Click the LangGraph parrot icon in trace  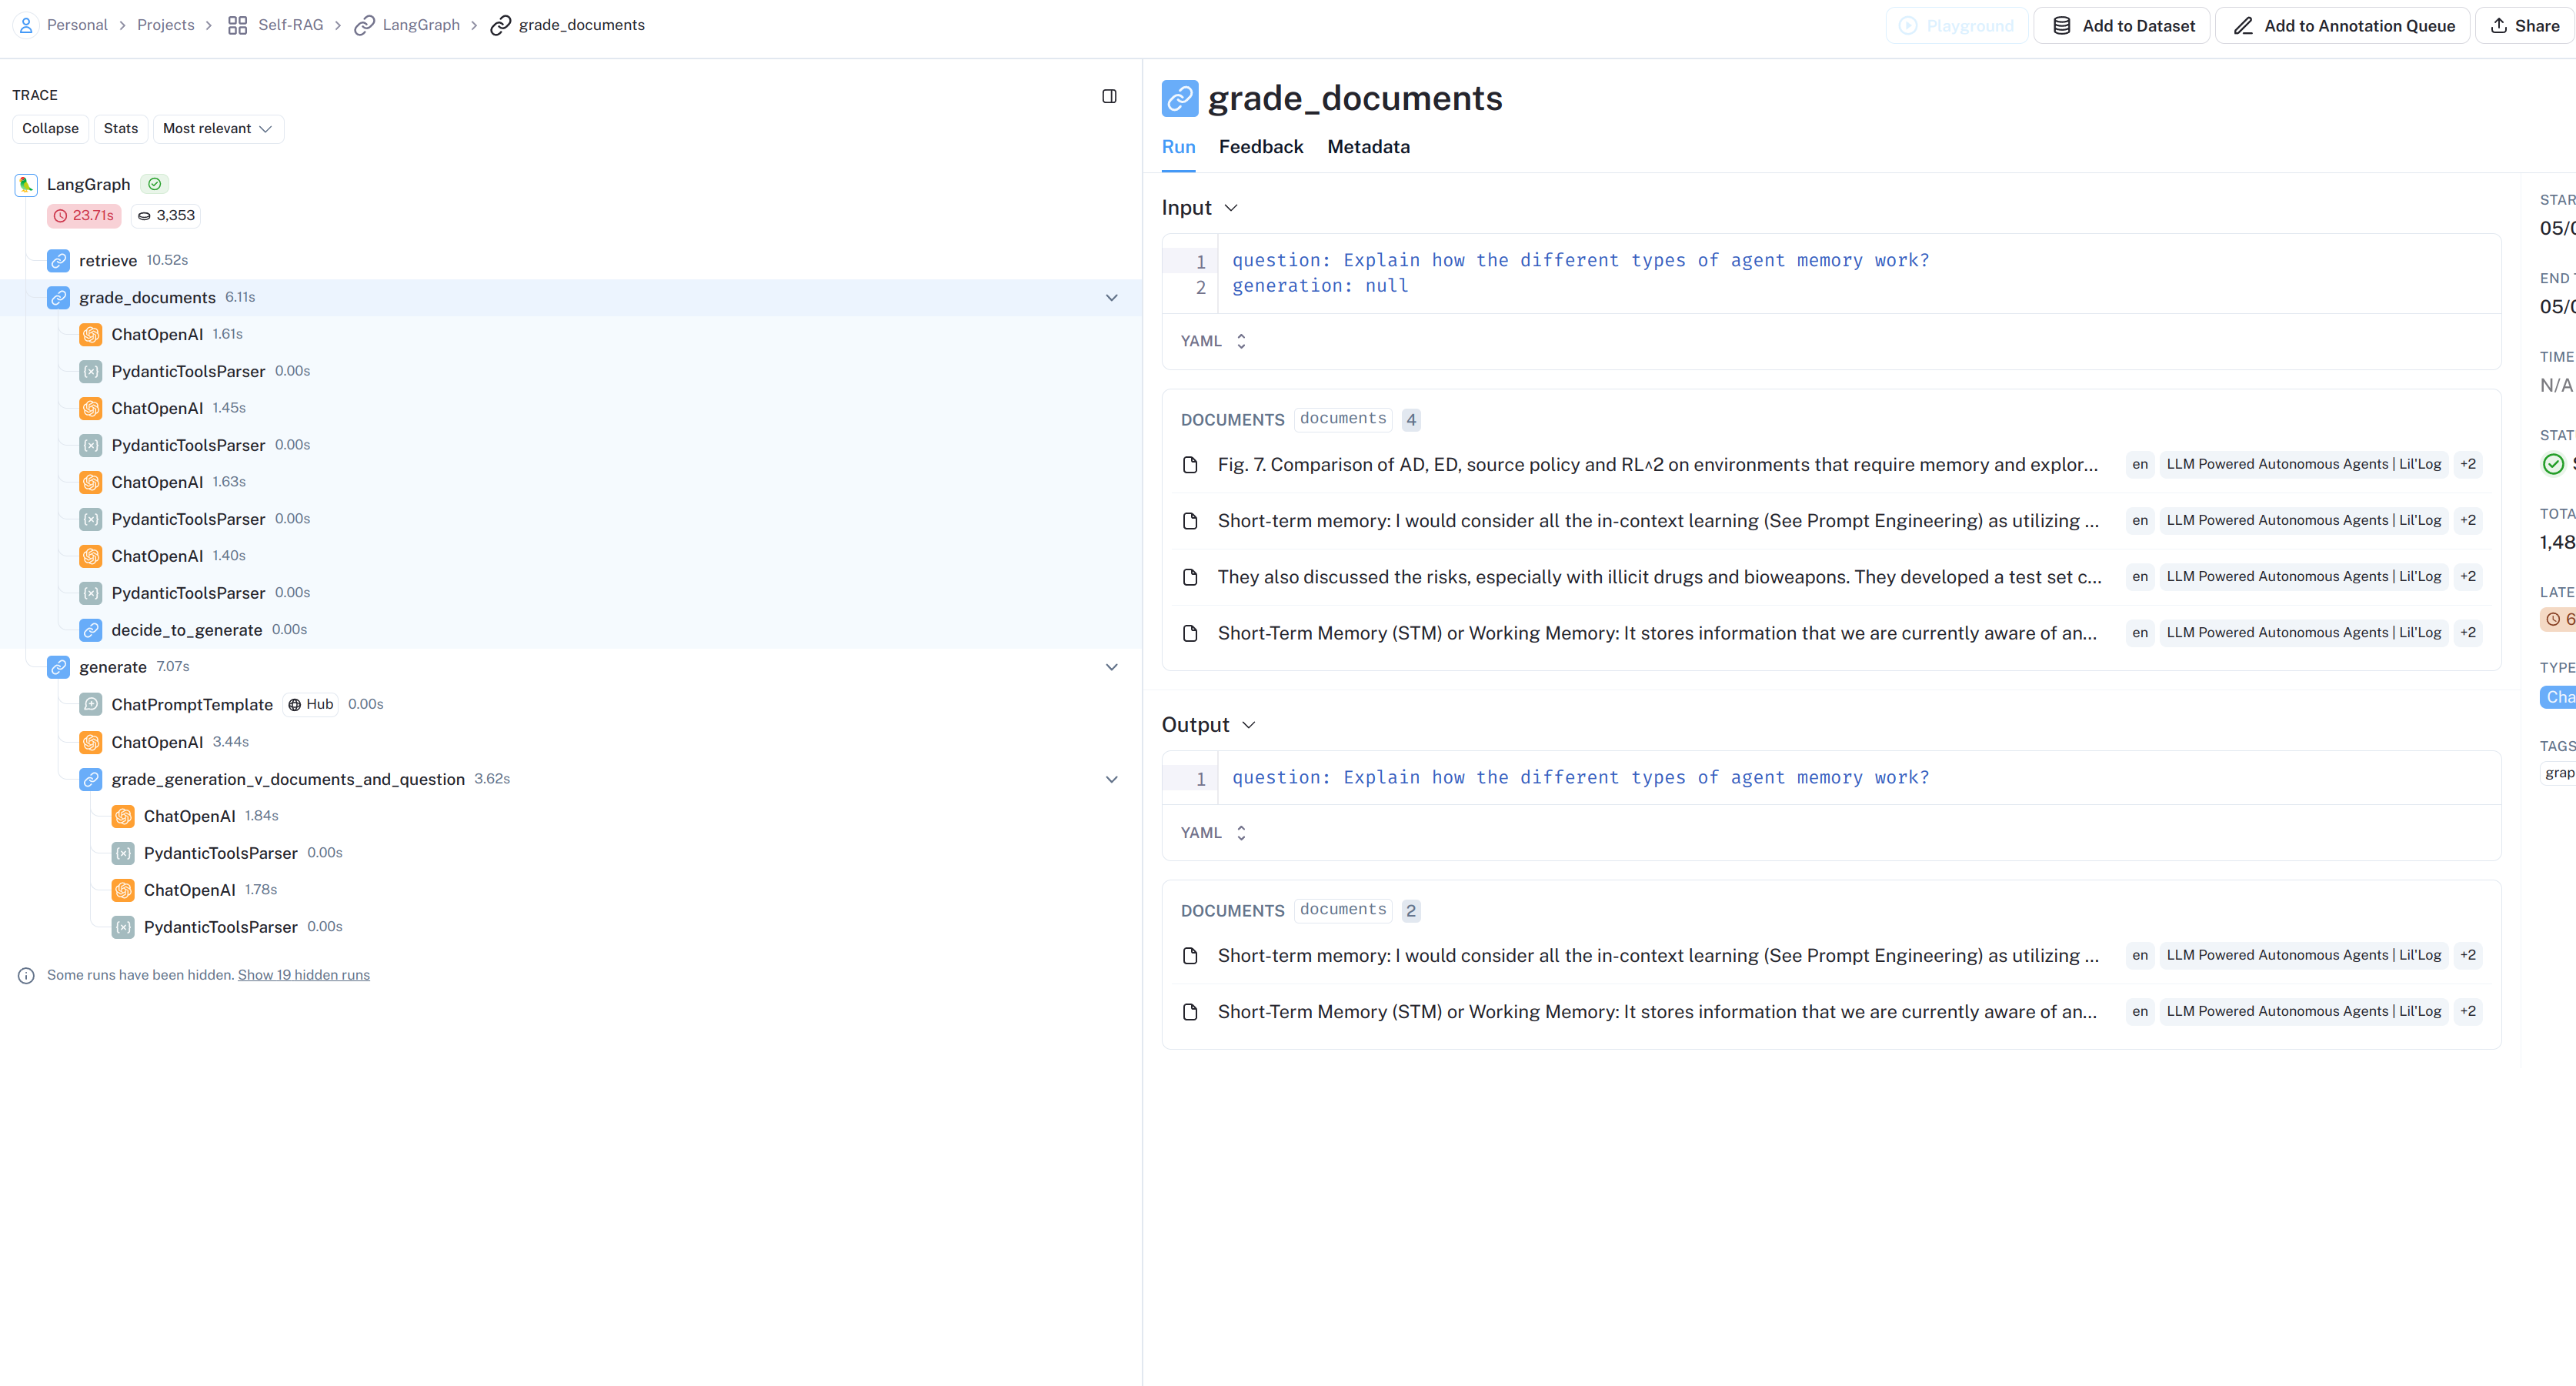click(26, 184)
